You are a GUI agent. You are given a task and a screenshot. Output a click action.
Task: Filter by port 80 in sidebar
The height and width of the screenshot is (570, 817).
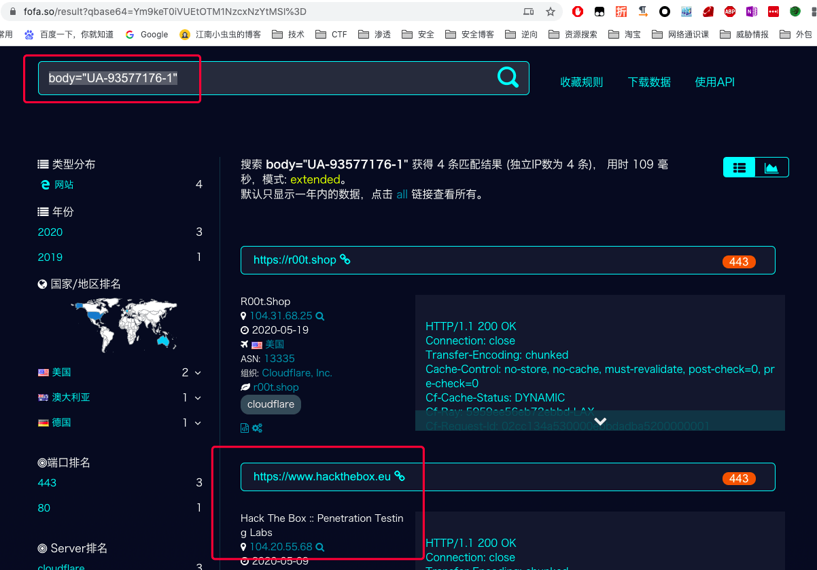tap(44, 508)
